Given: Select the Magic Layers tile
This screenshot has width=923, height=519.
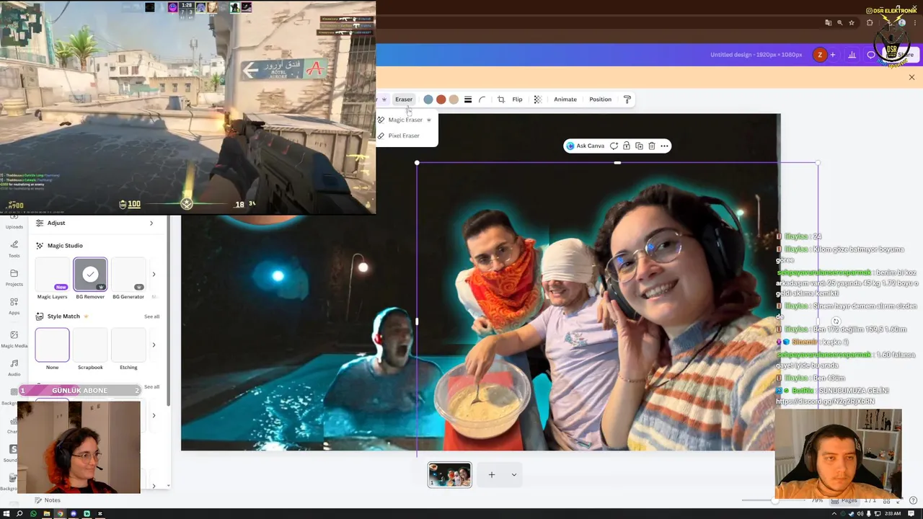Looking at the screenshot, I should (x=52, y=278).
